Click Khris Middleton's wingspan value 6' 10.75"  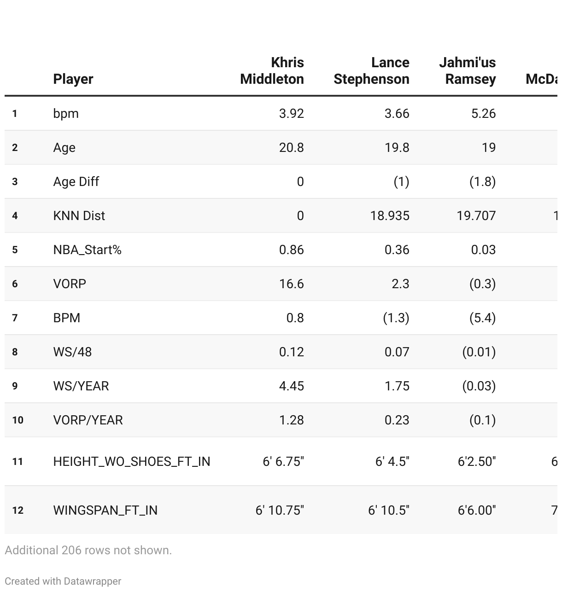click(280, 511)
